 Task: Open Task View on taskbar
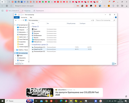pyautogui.click(x=36, y=101)
